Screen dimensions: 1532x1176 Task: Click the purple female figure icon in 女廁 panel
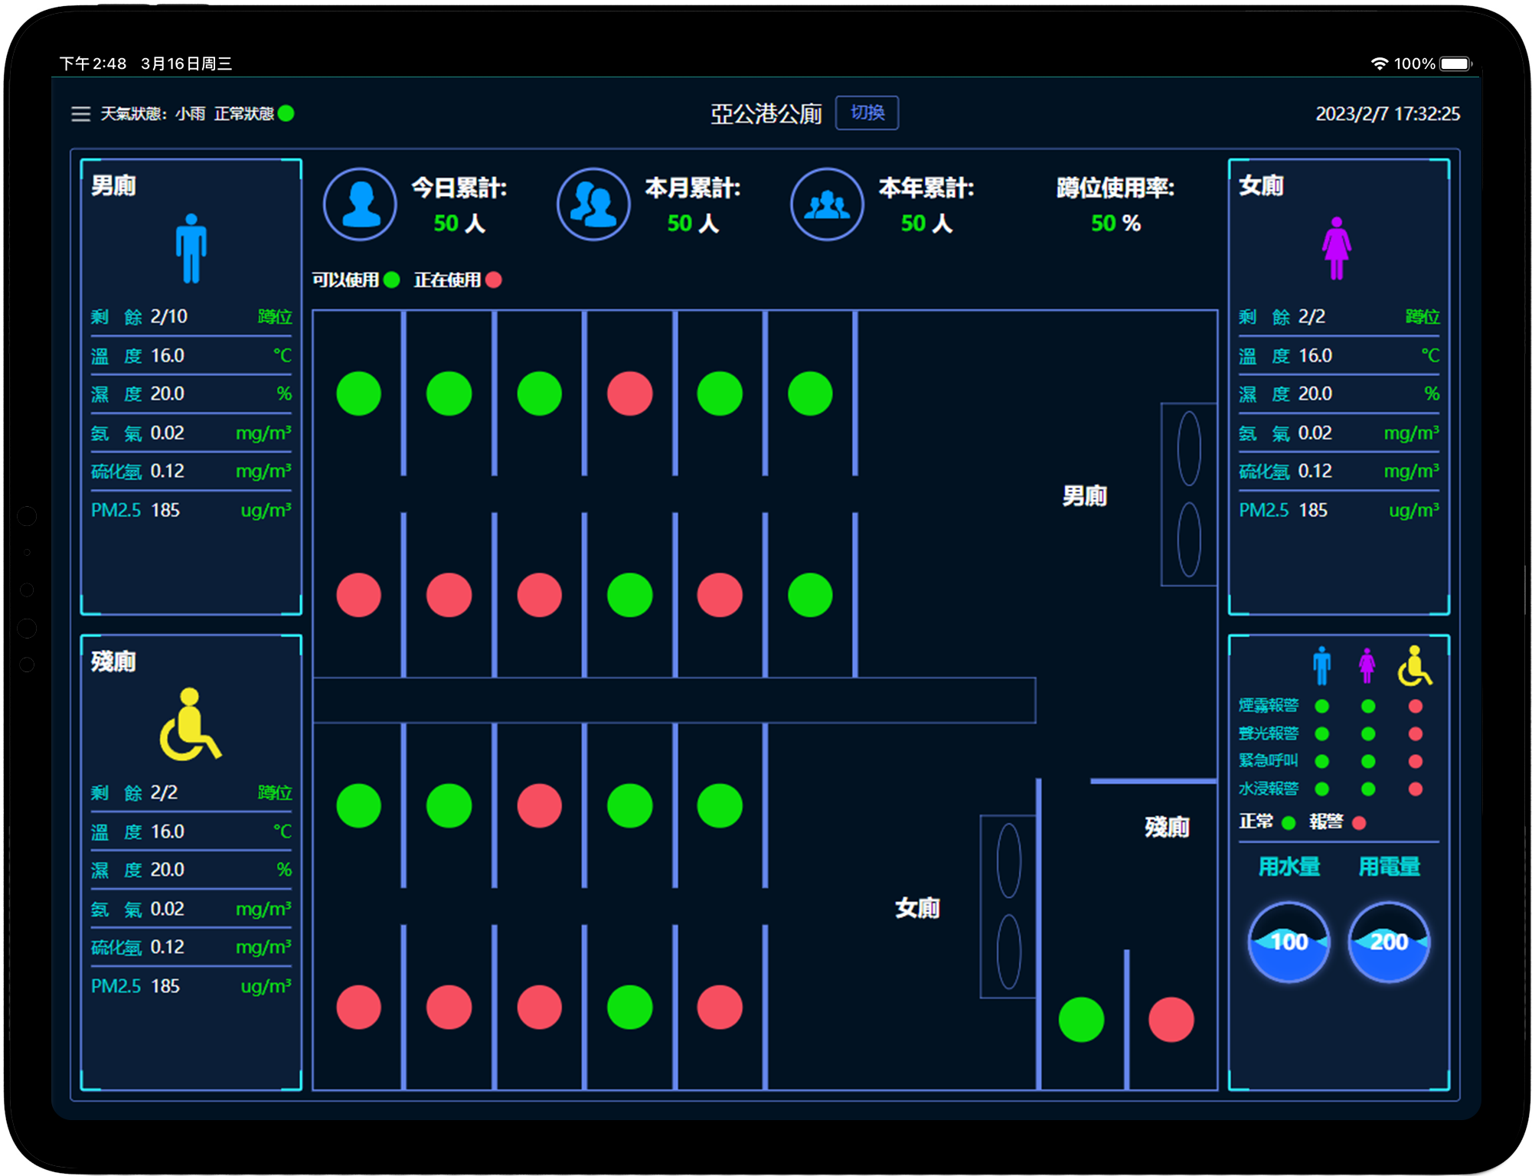pos(1336,248)
